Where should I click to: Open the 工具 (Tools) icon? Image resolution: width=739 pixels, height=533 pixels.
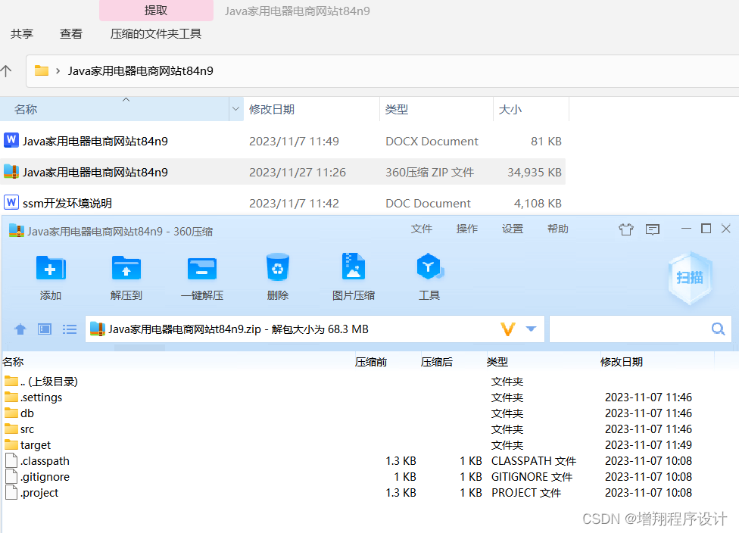(x=429, y=266)
